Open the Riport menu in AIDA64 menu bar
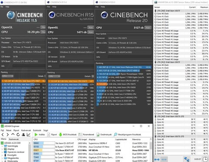 click(x=16, y=130)
